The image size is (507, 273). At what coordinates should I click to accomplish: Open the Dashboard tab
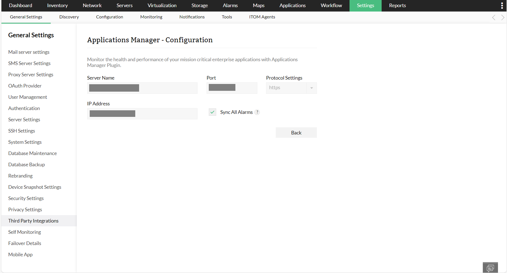21,5
